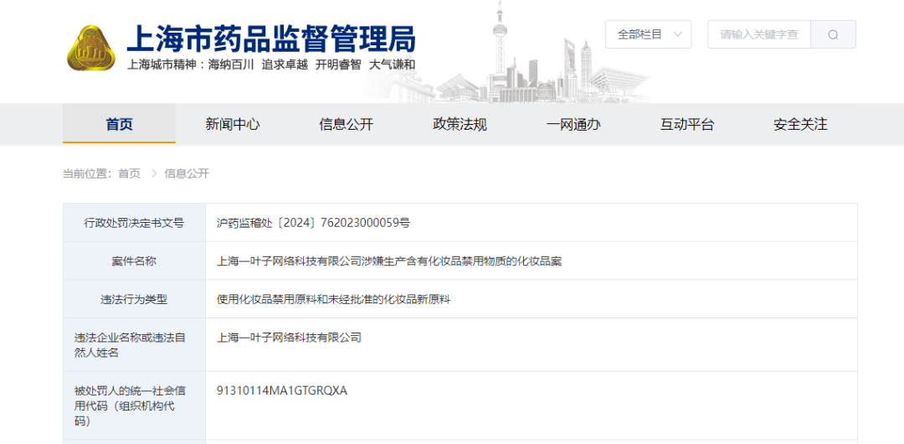Focus the 请输入关键字 search input field
This screenshot has height=444, width=904.
(758, 34)
